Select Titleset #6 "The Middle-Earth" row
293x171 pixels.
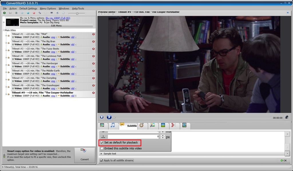53,72
